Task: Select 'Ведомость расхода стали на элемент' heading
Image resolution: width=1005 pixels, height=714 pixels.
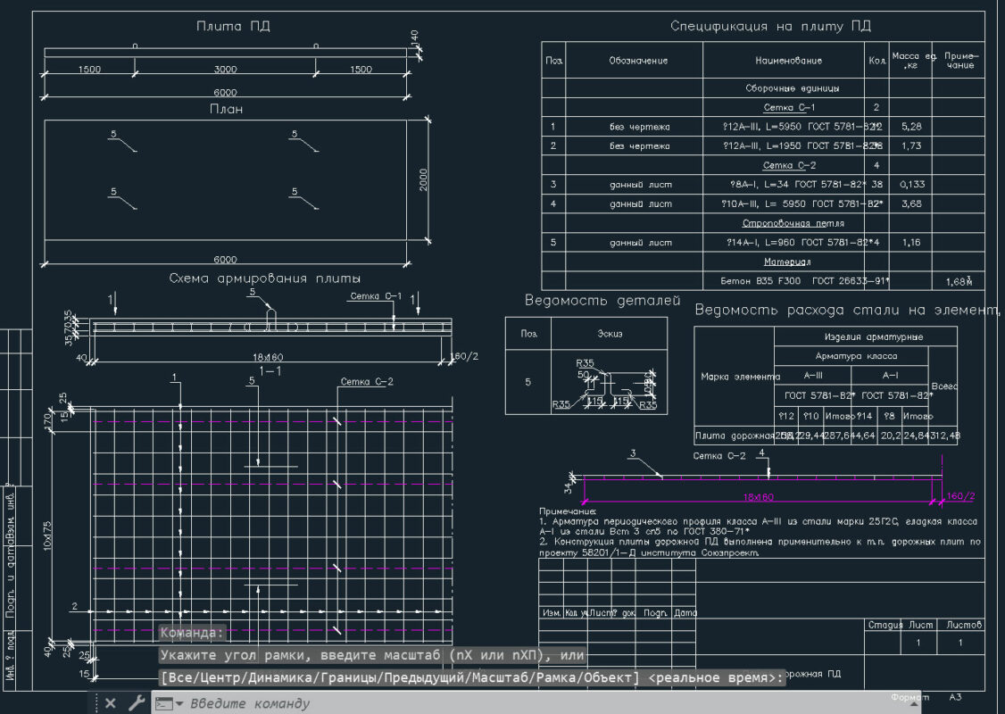Action: pos(847,311)
